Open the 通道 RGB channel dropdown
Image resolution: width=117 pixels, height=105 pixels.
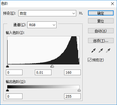tap(42, 25)
